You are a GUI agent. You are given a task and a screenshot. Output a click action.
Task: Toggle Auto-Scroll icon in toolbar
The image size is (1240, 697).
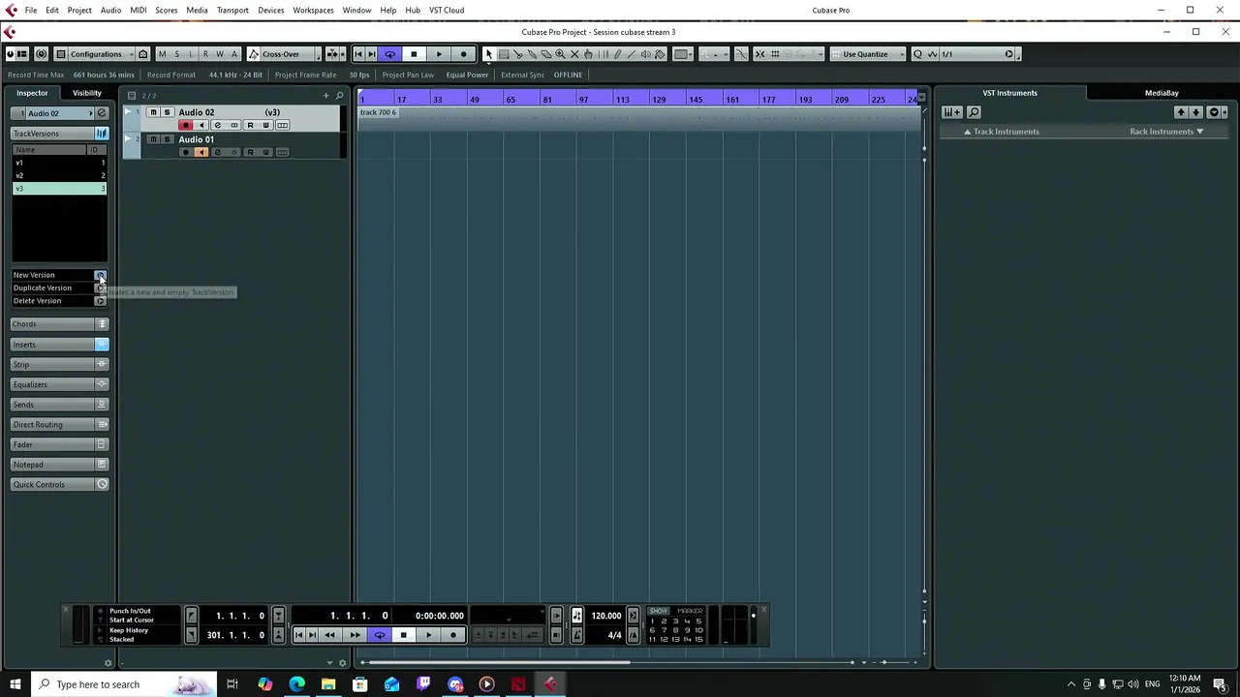click(332, 54)
